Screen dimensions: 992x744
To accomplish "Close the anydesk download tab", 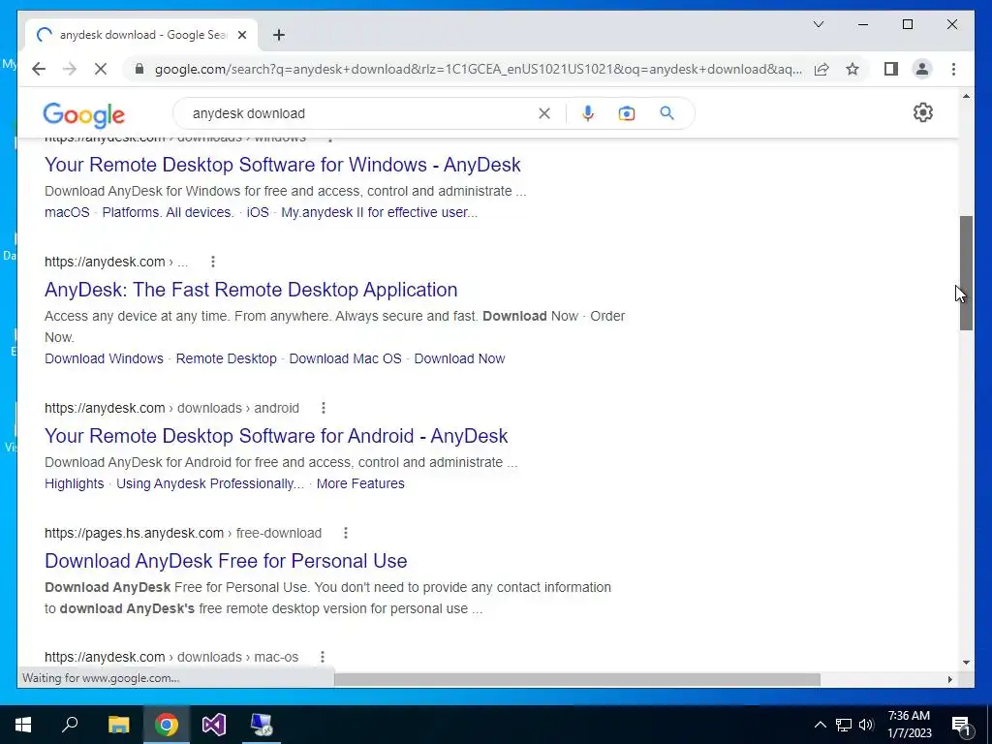I will (241, 35).
